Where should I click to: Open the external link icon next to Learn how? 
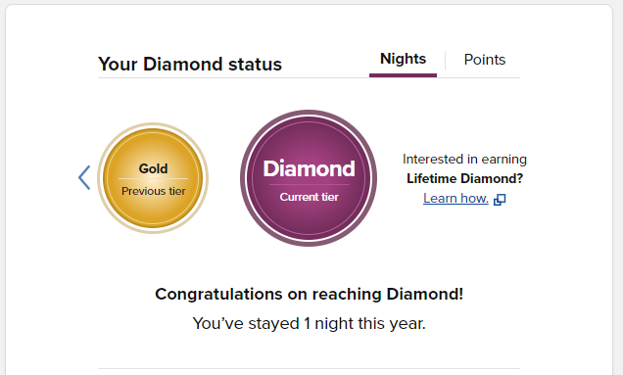(500, 200)
